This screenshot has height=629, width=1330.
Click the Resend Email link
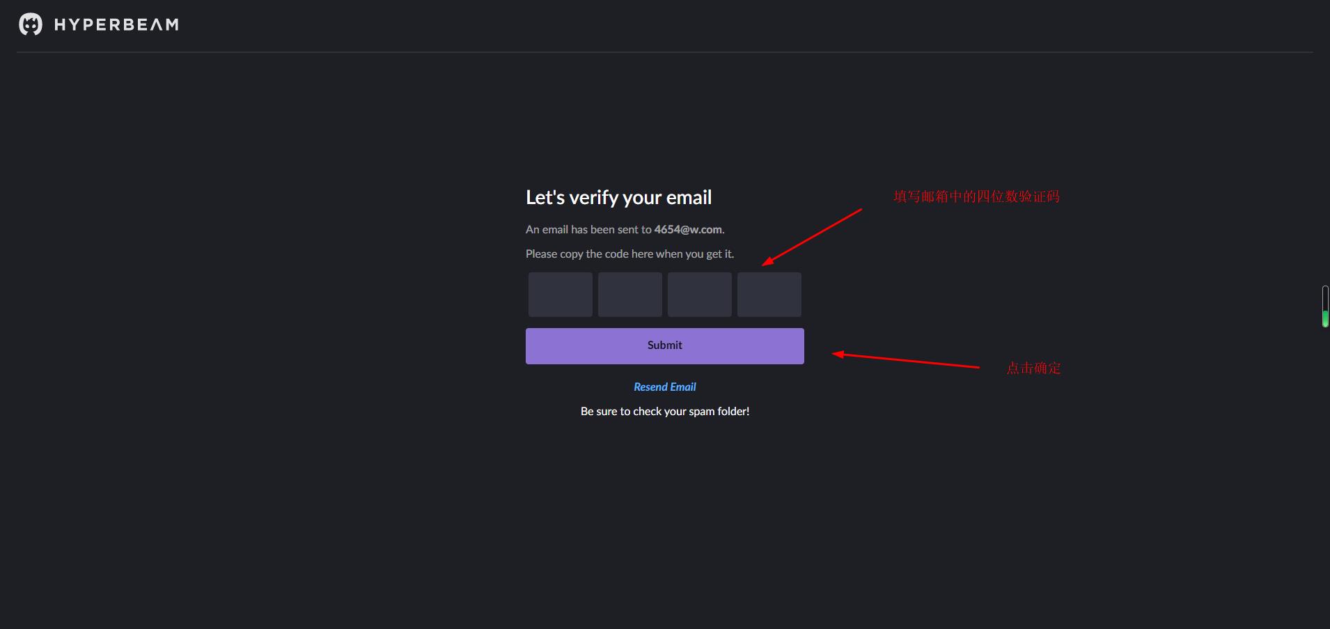click(664, 387)
